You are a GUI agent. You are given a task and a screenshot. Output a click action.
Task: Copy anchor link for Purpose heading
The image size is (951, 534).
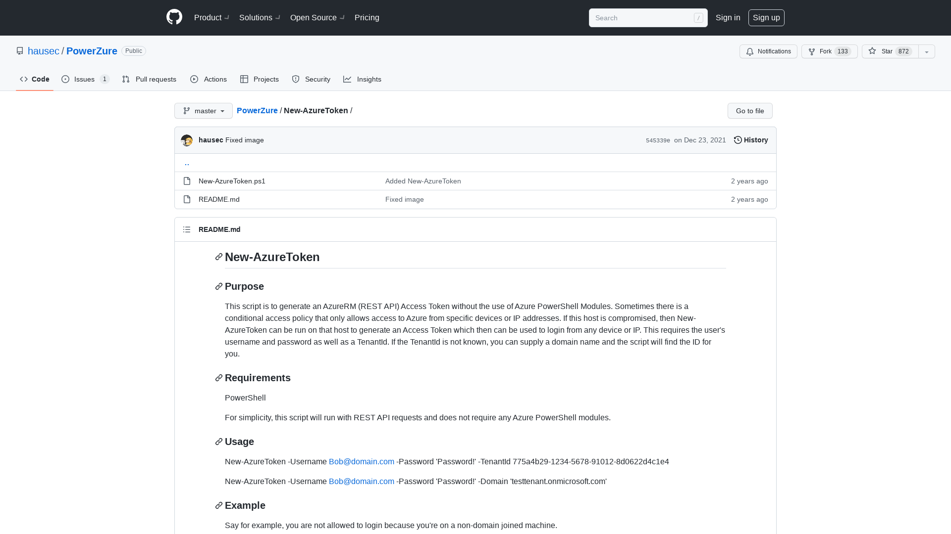point(219,287)
